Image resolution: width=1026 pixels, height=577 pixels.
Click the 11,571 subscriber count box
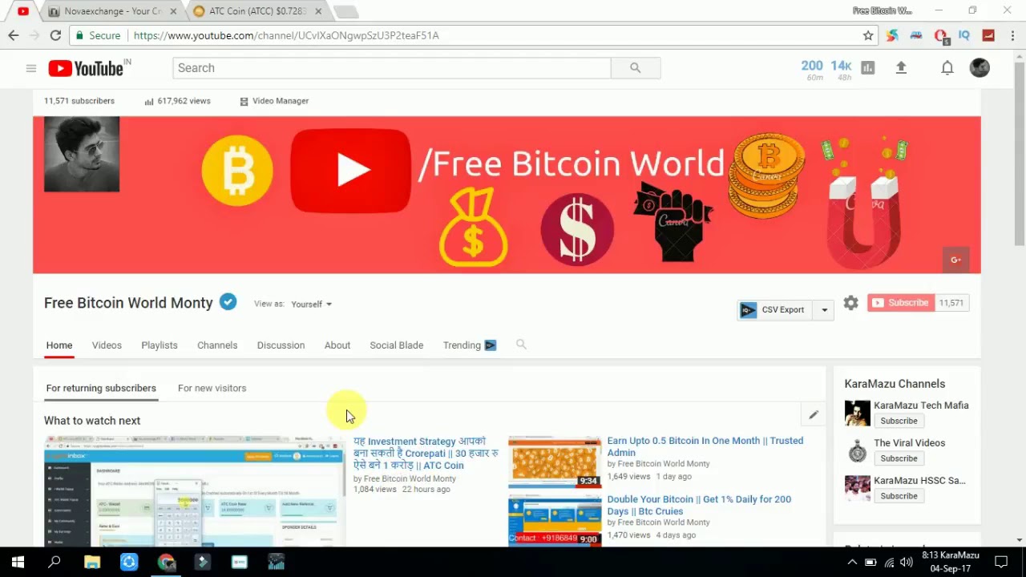(951, 303)
